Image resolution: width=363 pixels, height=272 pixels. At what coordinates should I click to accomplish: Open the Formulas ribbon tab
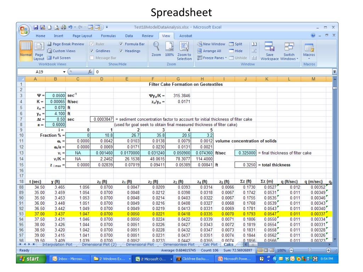[108, 36]
